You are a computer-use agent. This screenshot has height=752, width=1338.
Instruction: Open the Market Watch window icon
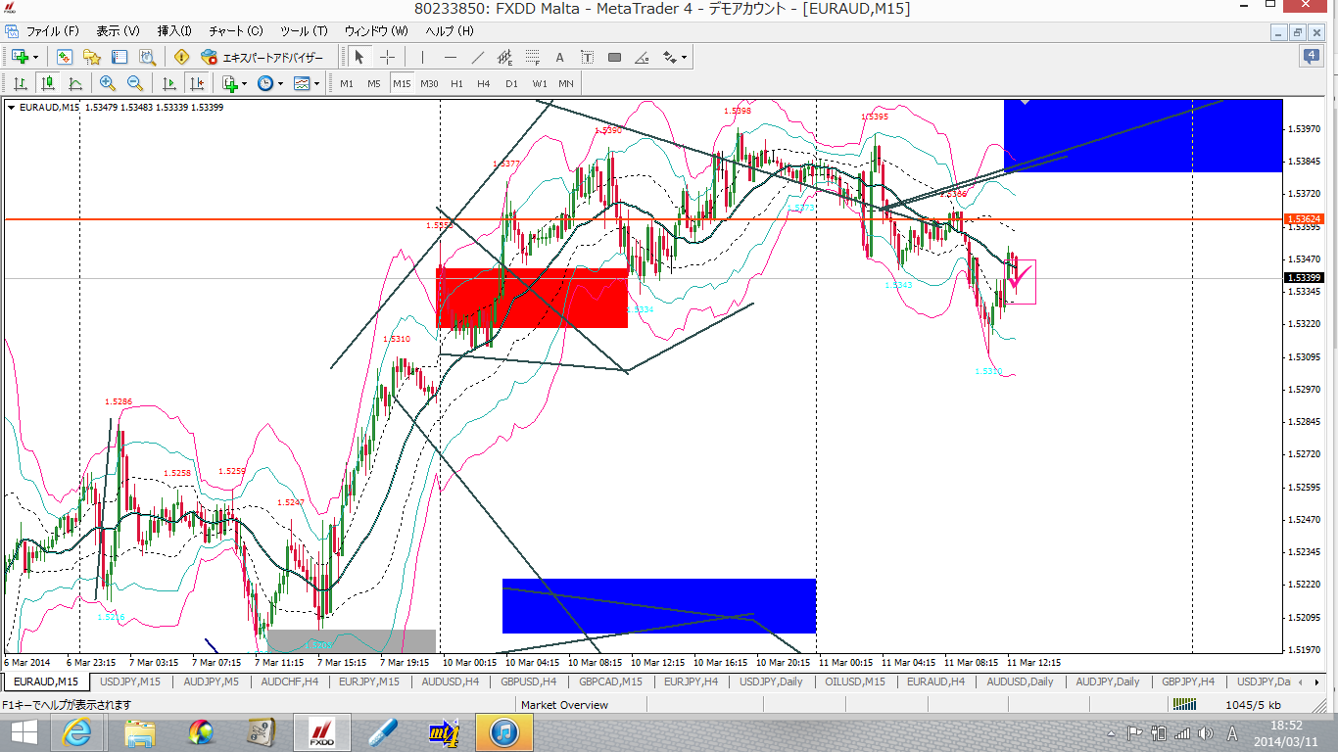(65, 57)
